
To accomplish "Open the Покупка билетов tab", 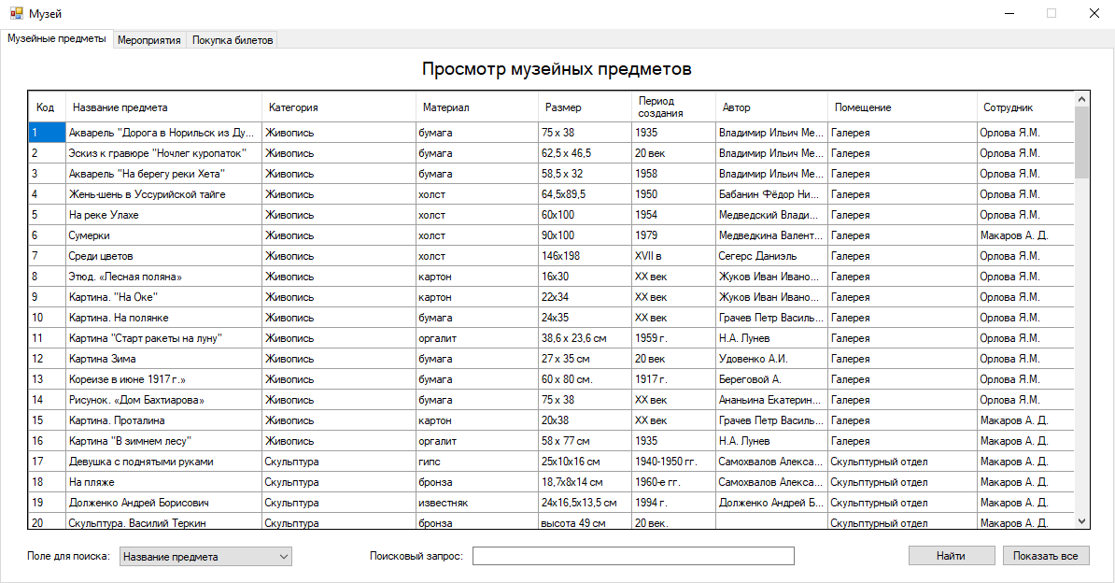I will point(232,39).
